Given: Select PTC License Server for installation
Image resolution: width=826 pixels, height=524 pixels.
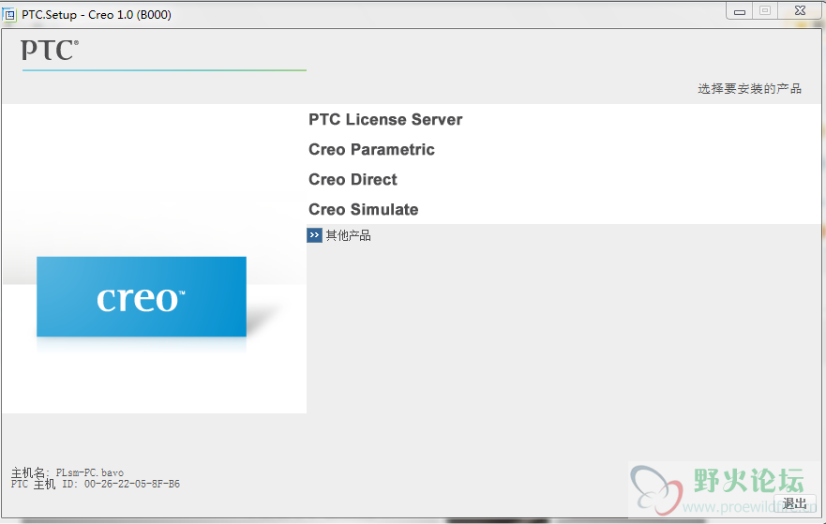Looking at the screenshot, I should click(385, 120).
